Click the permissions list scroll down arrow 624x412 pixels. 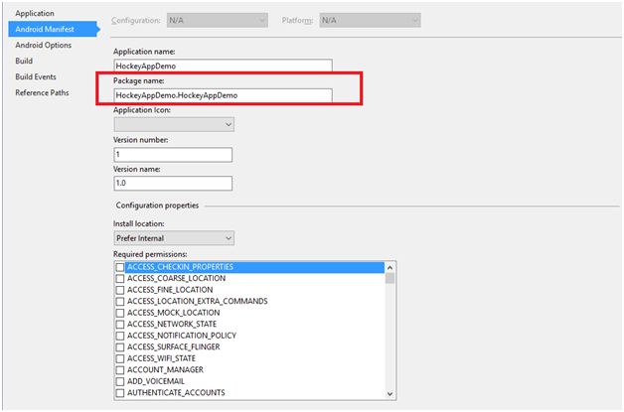(x=390, y=393)
